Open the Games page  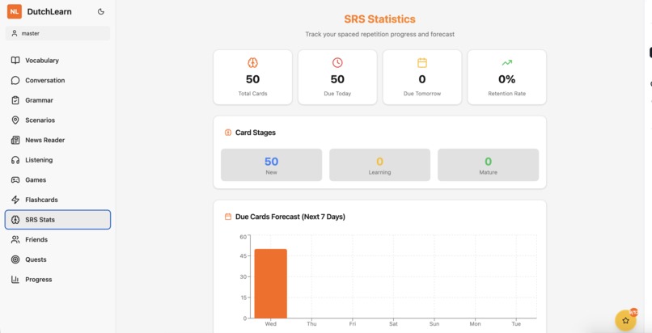(x=57, y=179)
